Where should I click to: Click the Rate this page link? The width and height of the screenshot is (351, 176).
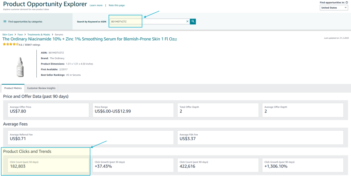point(117,5)
